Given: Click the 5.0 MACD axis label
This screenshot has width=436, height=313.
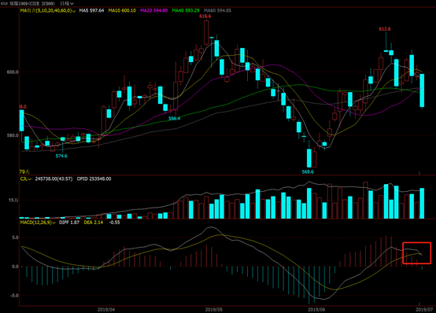Looking at the screenshot, I should [15, 238].
